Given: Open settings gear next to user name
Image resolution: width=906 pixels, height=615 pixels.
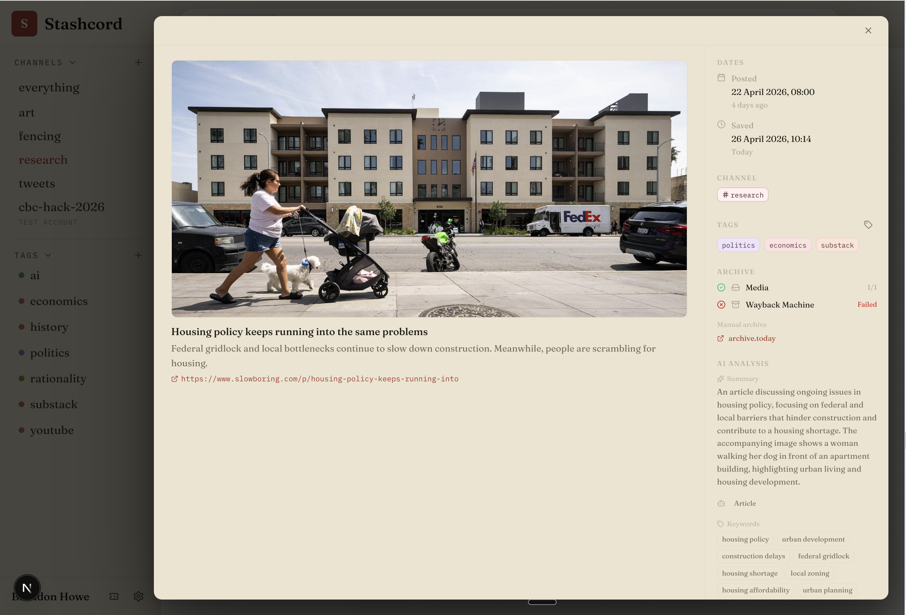Looking at the screenshot, I should (138, 596).
